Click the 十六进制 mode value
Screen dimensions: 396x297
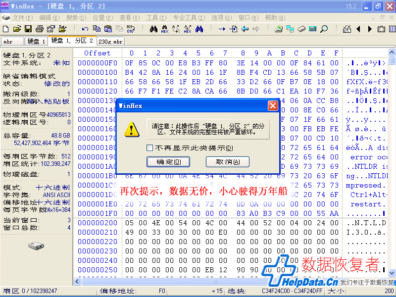pyautogui.click(x=52, y=188)
